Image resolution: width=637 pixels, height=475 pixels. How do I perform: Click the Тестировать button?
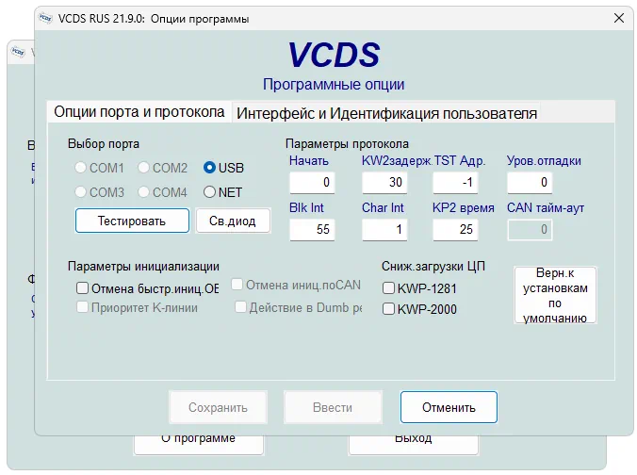(132, 221)
